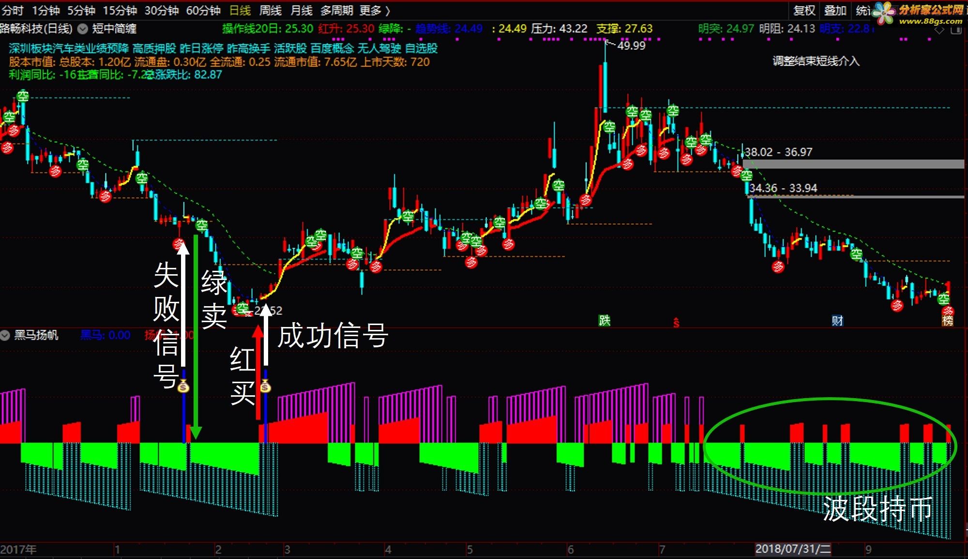The width and height of the screenshot is (968, 559).
Task: Click the partially hidden 统计 button
Action: (x=863, y=10)
